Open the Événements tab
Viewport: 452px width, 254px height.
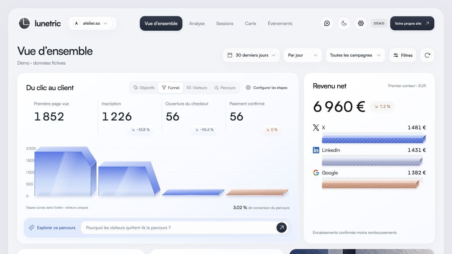[280, 24]
